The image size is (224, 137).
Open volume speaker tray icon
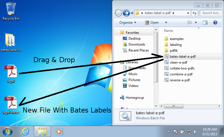(196, 132)
